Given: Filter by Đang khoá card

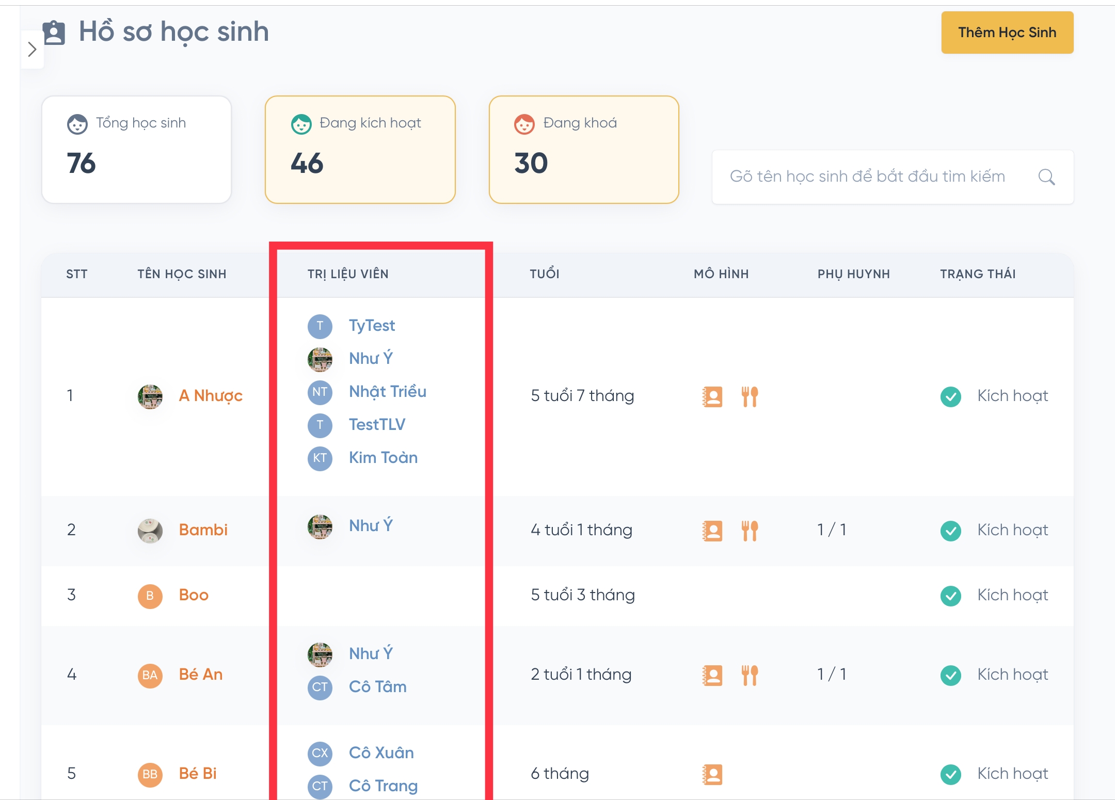Looking at the screenshot, I should (583, 150).
